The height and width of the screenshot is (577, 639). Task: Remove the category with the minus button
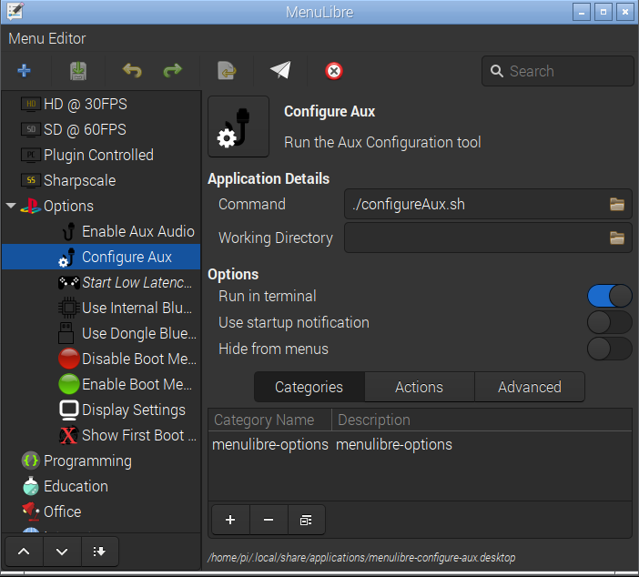[x=269, y=520]
